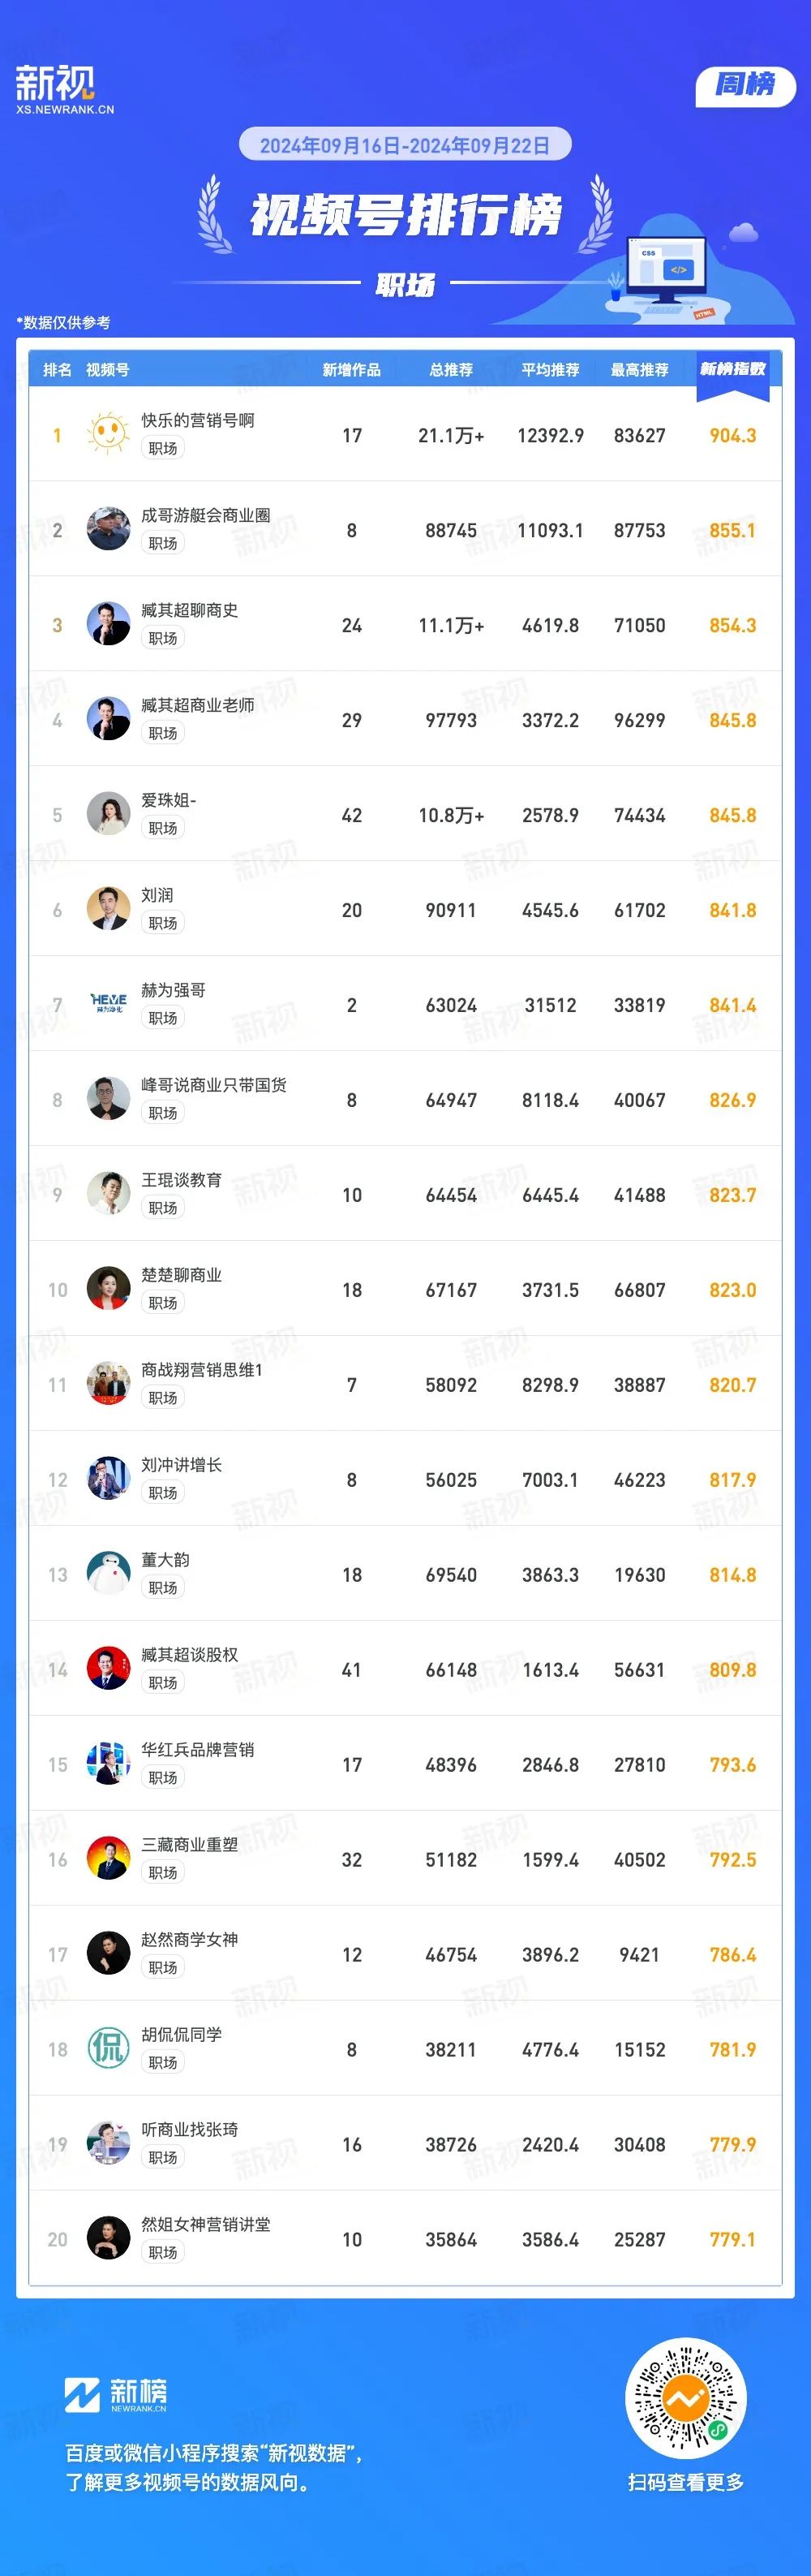811x2576 pixels.
Task: Click the 职场 tag under 爱珠姐-
Action: [163, 828]
